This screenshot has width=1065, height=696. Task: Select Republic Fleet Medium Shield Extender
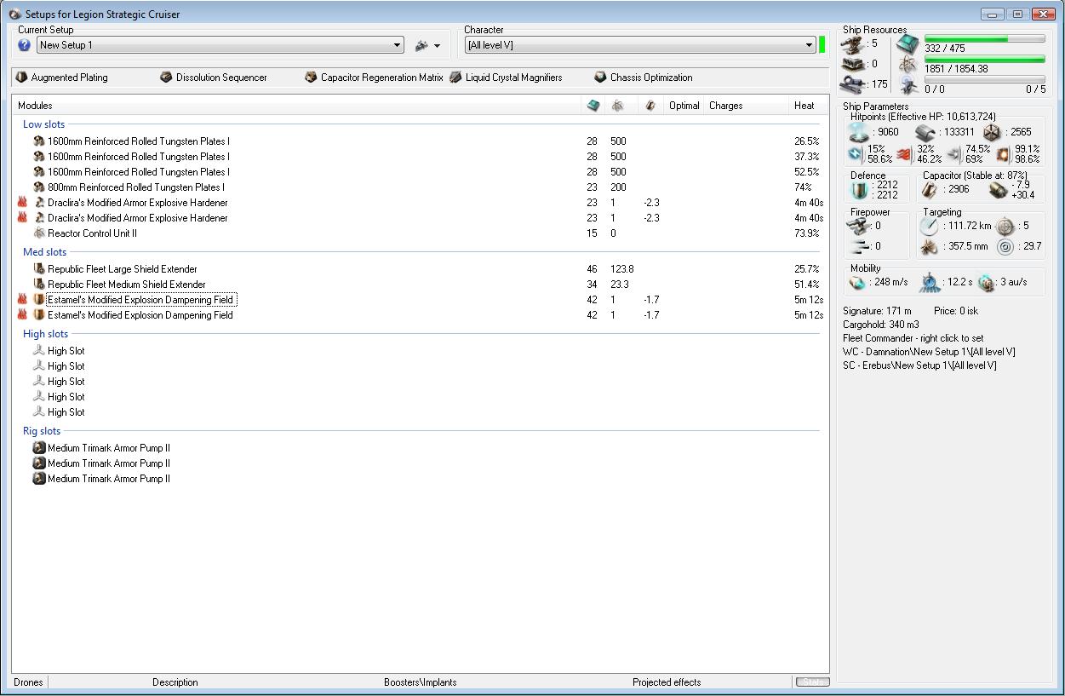tap(127, 285)
